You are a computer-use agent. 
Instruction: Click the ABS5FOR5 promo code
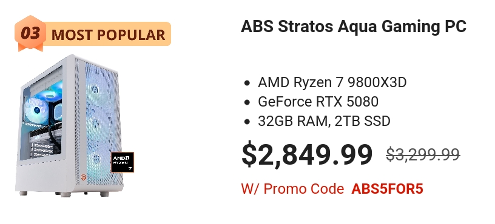[387, 189]
